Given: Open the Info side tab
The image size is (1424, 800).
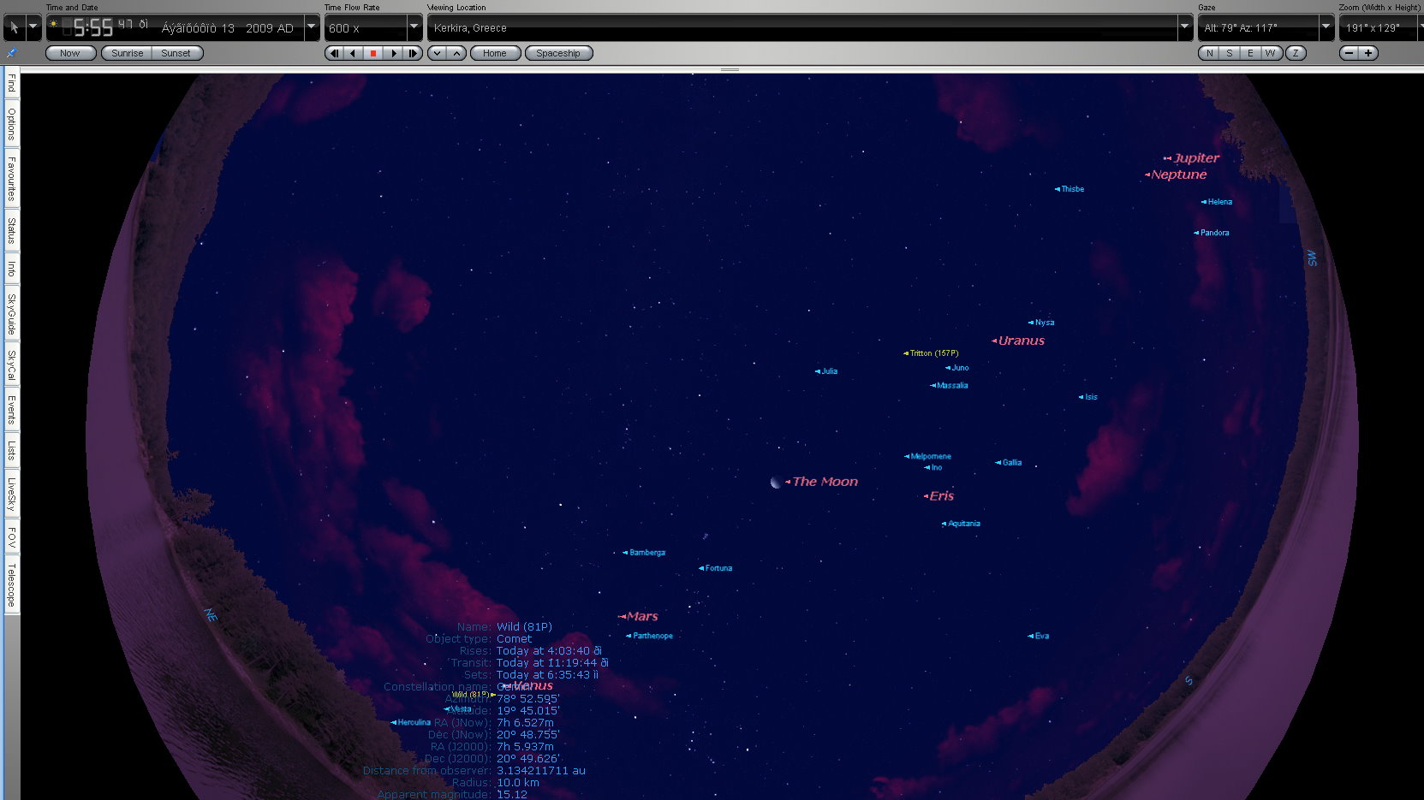Looking at the screenshot, I should point(11,270).
